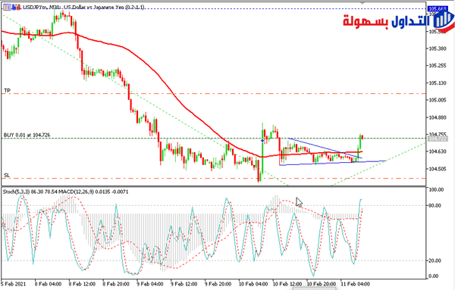The image size is (455, 290).
Task: Click the 105.005 price scale value
Action: (x=438, y=100)
